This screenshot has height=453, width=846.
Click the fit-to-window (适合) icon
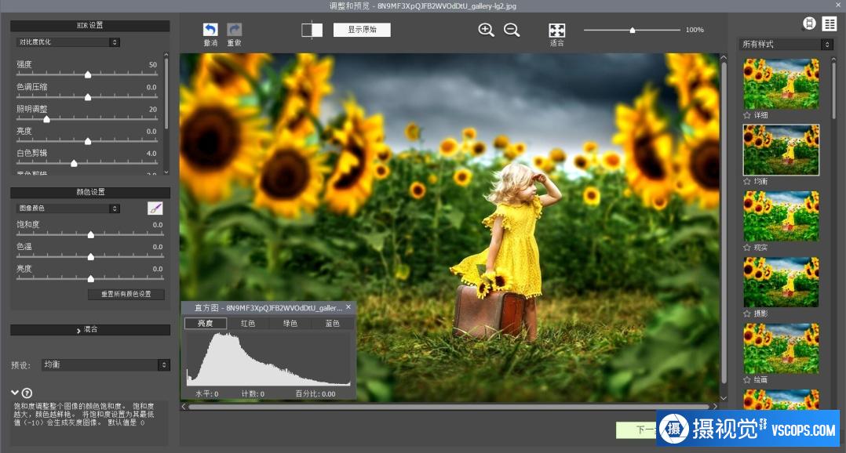pyautogui.click(x=557, y=30)
